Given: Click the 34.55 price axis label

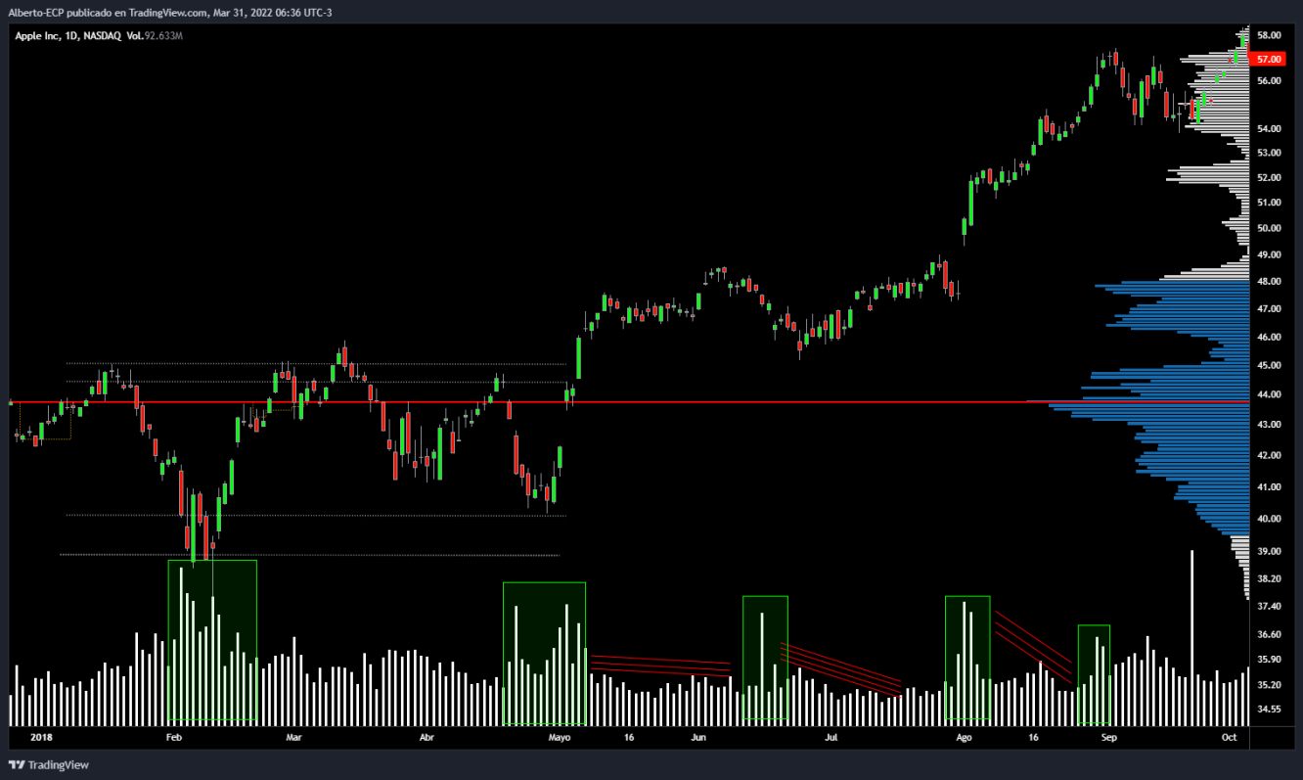Looking at the screenshot, I should coord(1269,710).
